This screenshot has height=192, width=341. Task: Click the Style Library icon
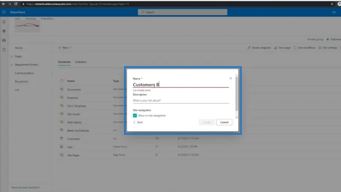click(62, 122)
